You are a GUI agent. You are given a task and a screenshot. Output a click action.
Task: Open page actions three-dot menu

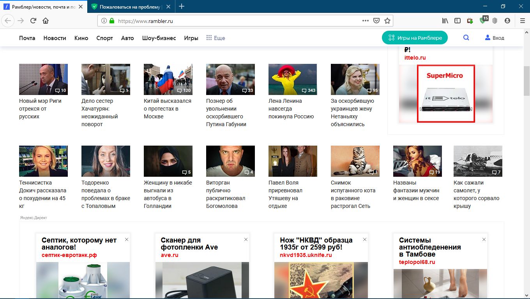(365, 21)
